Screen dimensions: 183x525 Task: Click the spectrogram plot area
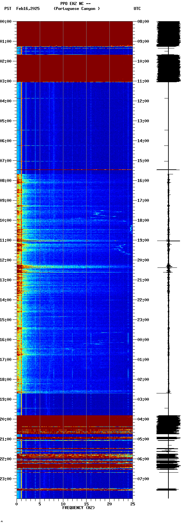[x=75, y=260]
